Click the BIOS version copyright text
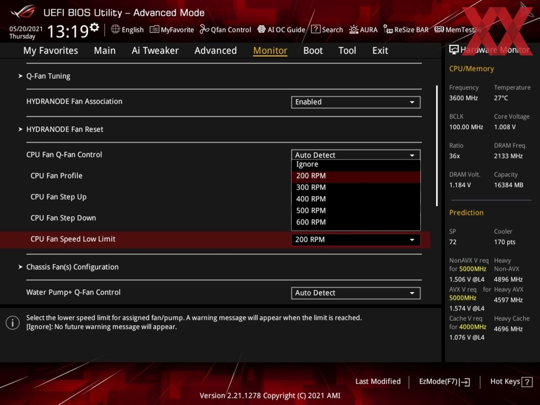The height and width of the screenshot is (405, 540). pos(270,395)
